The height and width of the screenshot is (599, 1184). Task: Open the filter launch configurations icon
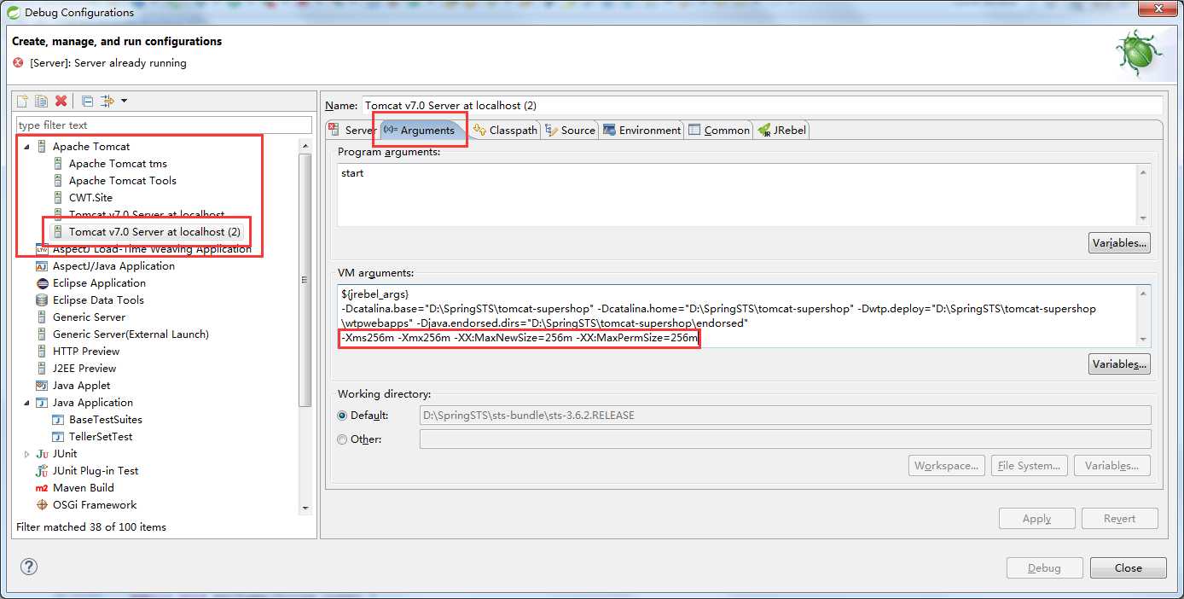[107, 101]
